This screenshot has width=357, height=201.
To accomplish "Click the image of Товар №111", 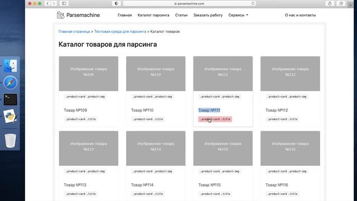I will pyautogui.click(x=223, y=74).
